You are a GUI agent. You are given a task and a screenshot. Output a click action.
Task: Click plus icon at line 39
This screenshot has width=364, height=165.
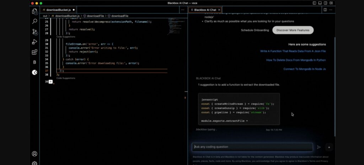pos(50,82)
